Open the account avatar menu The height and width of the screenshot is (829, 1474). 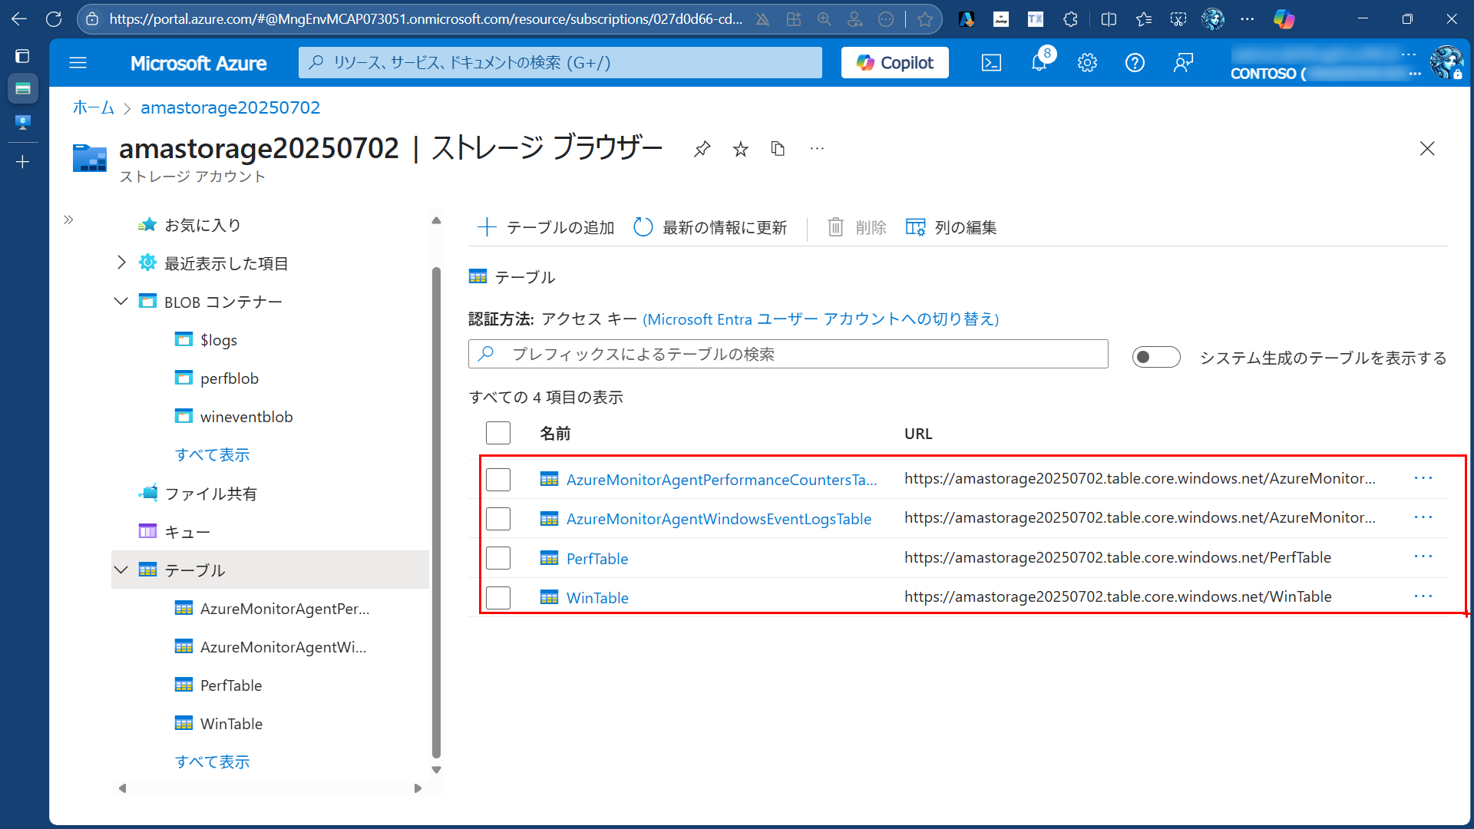1446,63
